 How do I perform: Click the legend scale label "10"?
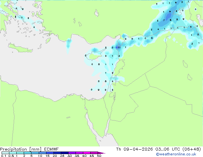[40, 156]
